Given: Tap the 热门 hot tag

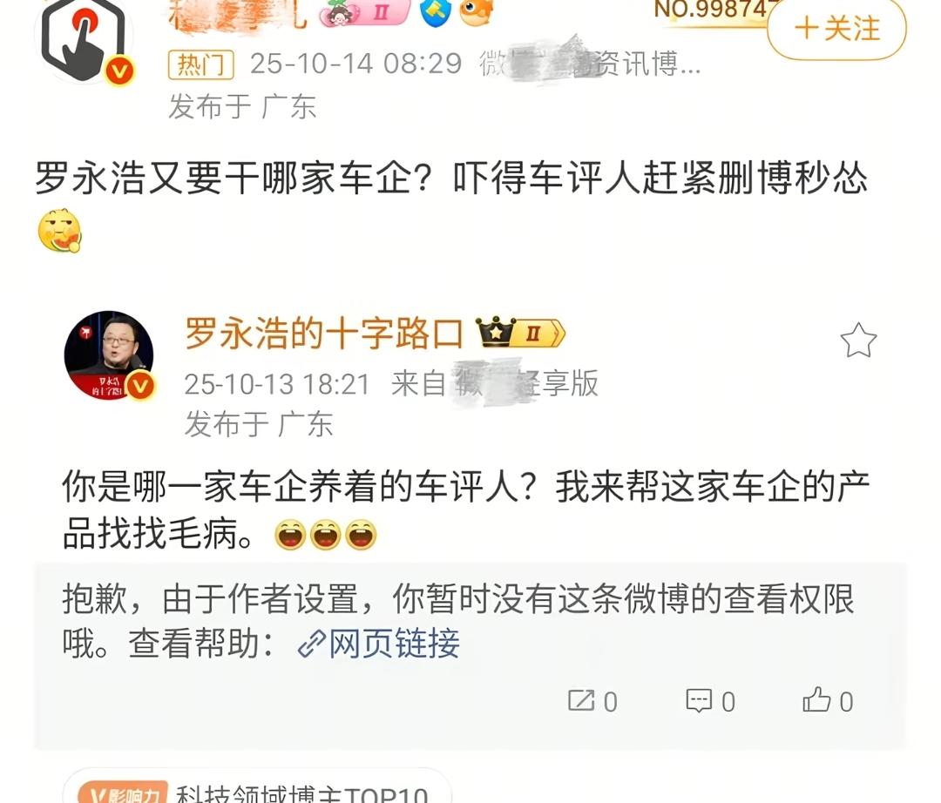Looking at the screenshot, I should coord(201,64).
